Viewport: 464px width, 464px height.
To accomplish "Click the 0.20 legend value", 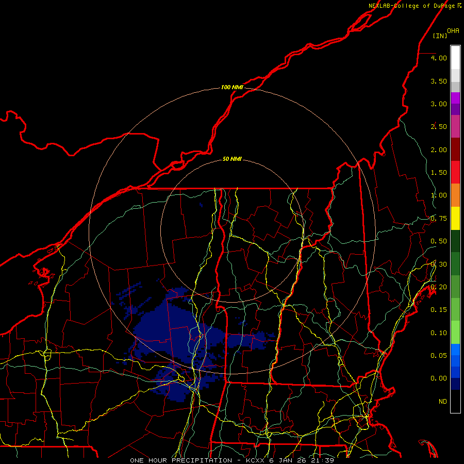I will (439, 287).
